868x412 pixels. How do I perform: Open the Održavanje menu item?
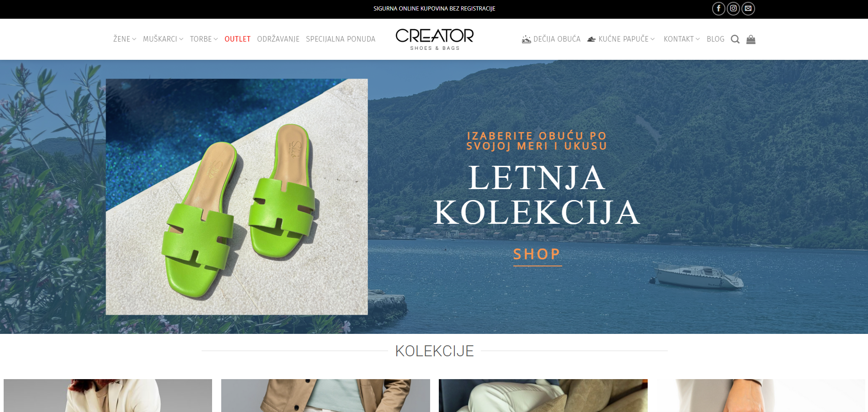pyautogui.click(x=278, y=39)
